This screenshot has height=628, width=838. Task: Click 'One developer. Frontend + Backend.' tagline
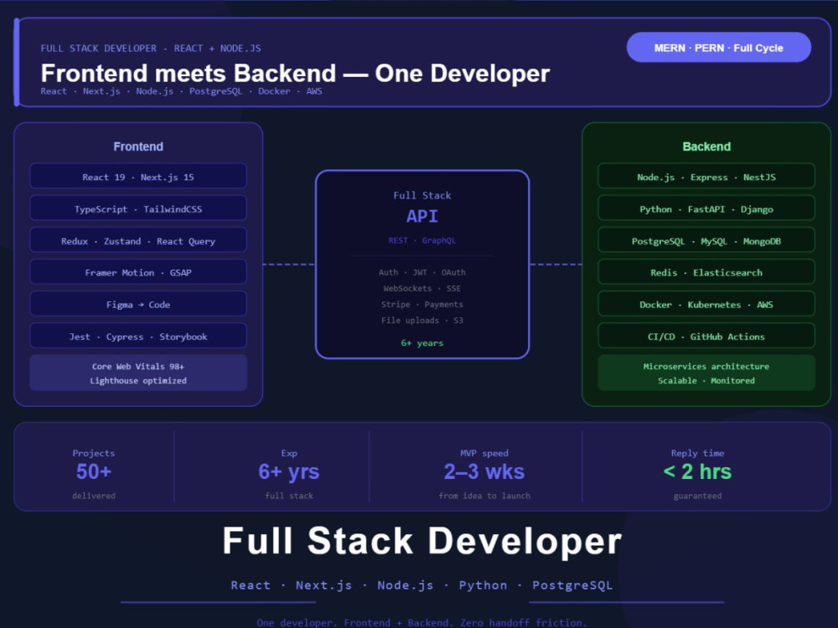(422, 623)
